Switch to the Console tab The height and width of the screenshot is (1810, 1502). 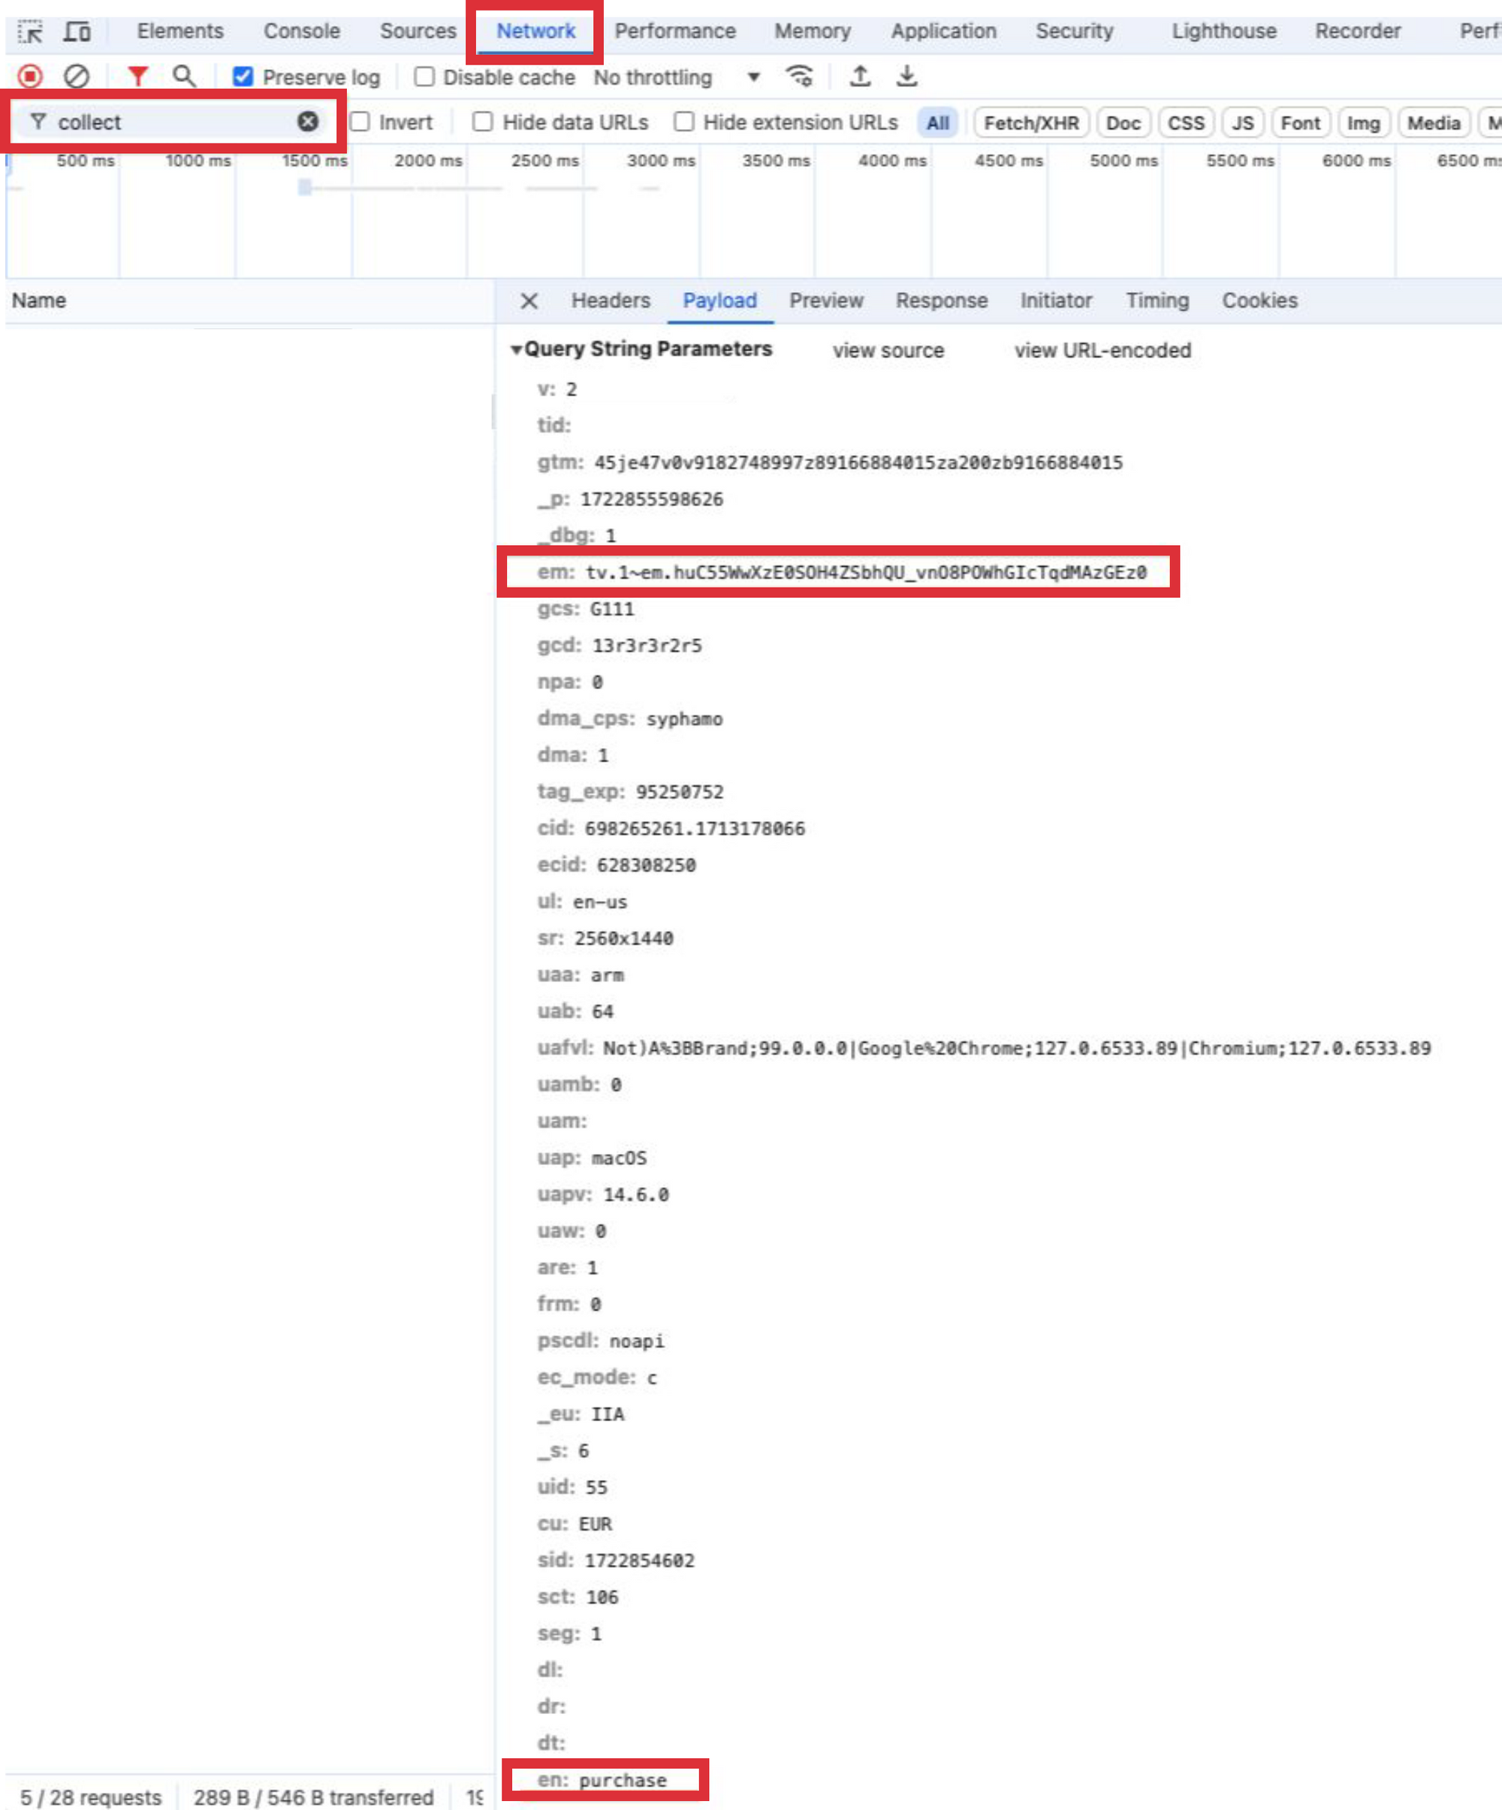tap(301, 31)
